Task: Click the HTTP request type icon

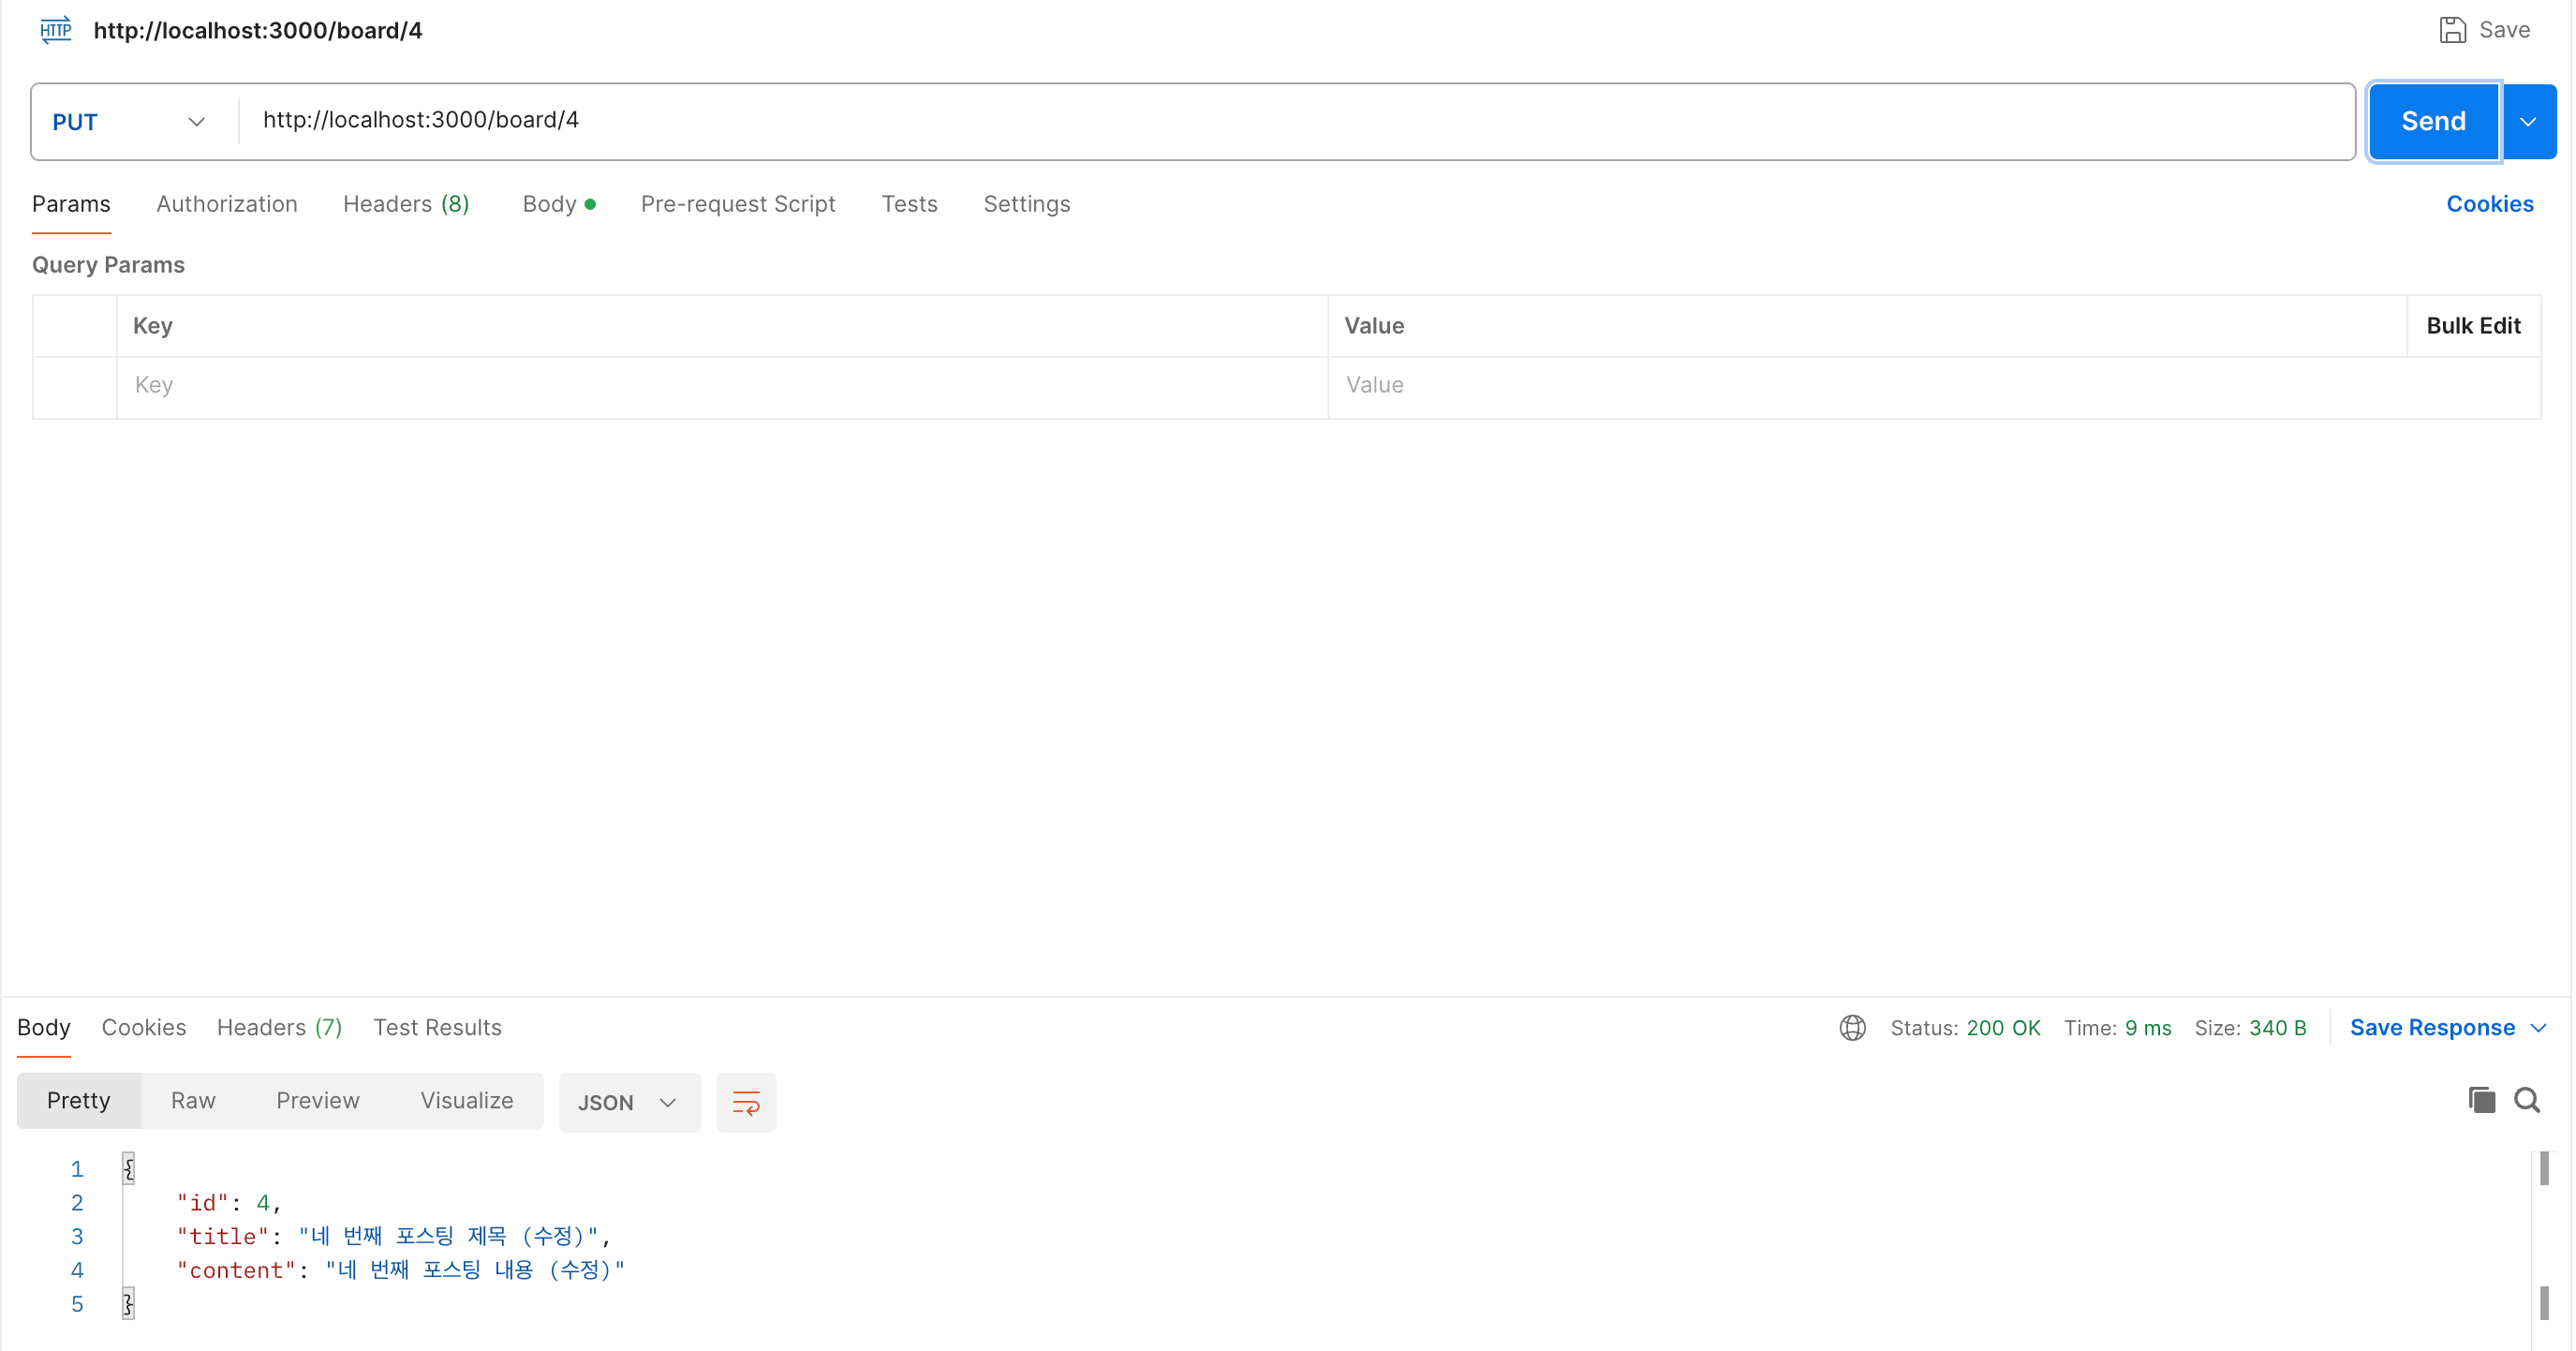Action: click(56, 30)
